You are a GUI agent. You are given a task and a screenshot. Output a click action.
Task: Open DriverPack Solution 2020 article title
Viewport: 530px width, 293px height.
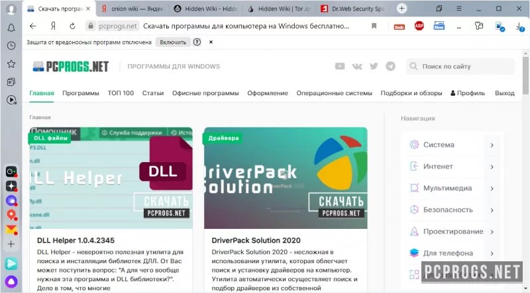click(256, 240)
